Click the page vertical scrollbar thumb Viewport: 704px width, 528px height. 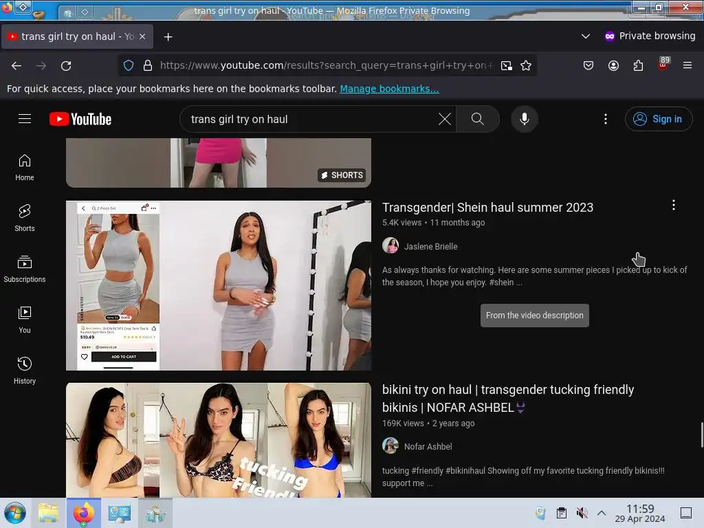click(x=702, y=434)
